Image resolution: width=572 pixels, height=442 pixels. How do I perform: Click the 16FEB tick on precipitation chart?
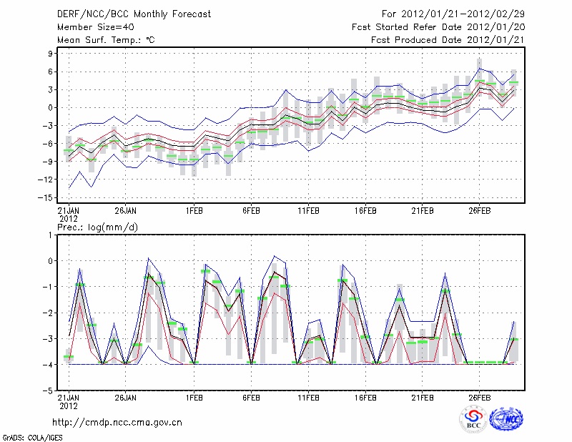click(365, 397)
